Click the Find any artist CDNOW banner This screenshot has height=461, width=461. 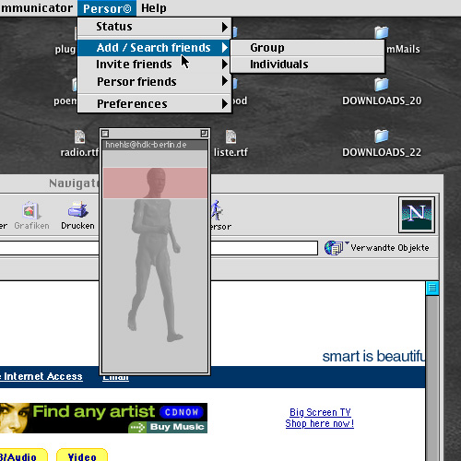[103, 418]
